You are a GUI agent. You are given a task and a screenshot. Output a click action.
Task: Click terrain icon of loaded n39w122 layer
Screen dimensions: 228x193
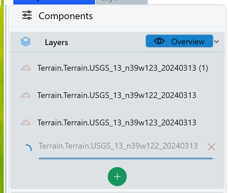tap(26, 95)
